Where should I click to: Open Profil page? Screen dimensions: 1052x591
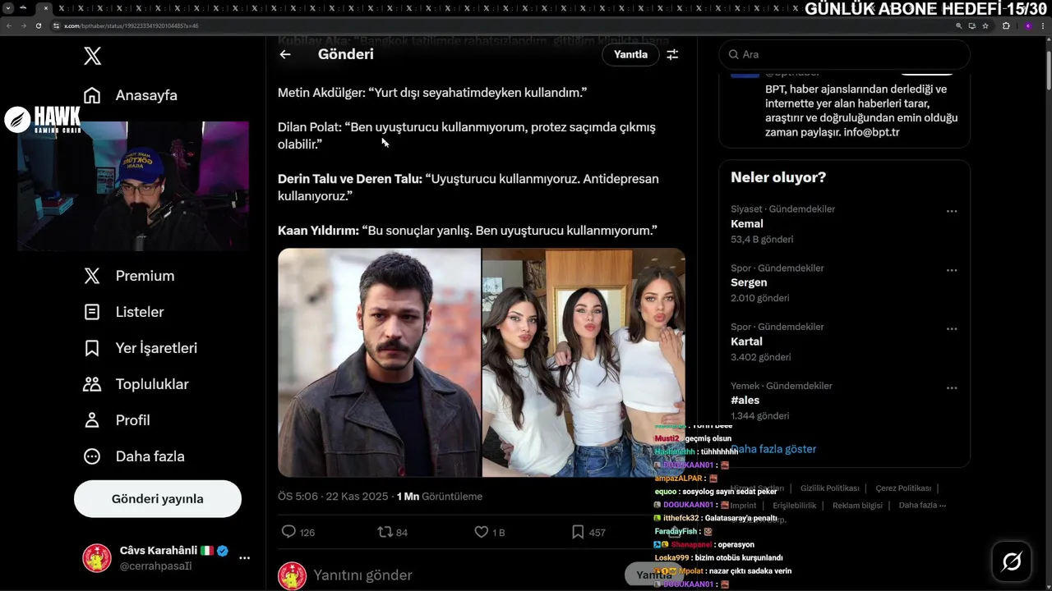point(117,420)
